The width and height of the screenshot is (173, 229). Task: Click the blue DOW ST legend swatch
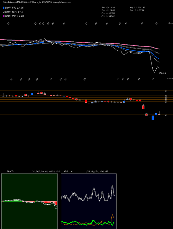coord(3,8)
